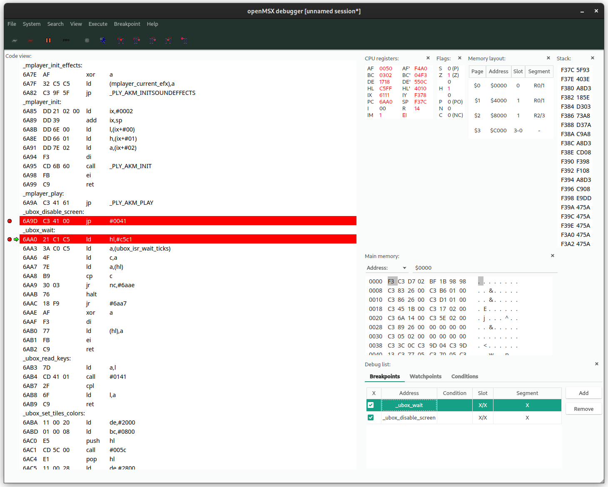Click the grey circle toggle-breakpoint toolbar icon

pyautogui.click(x=87, y=40)
